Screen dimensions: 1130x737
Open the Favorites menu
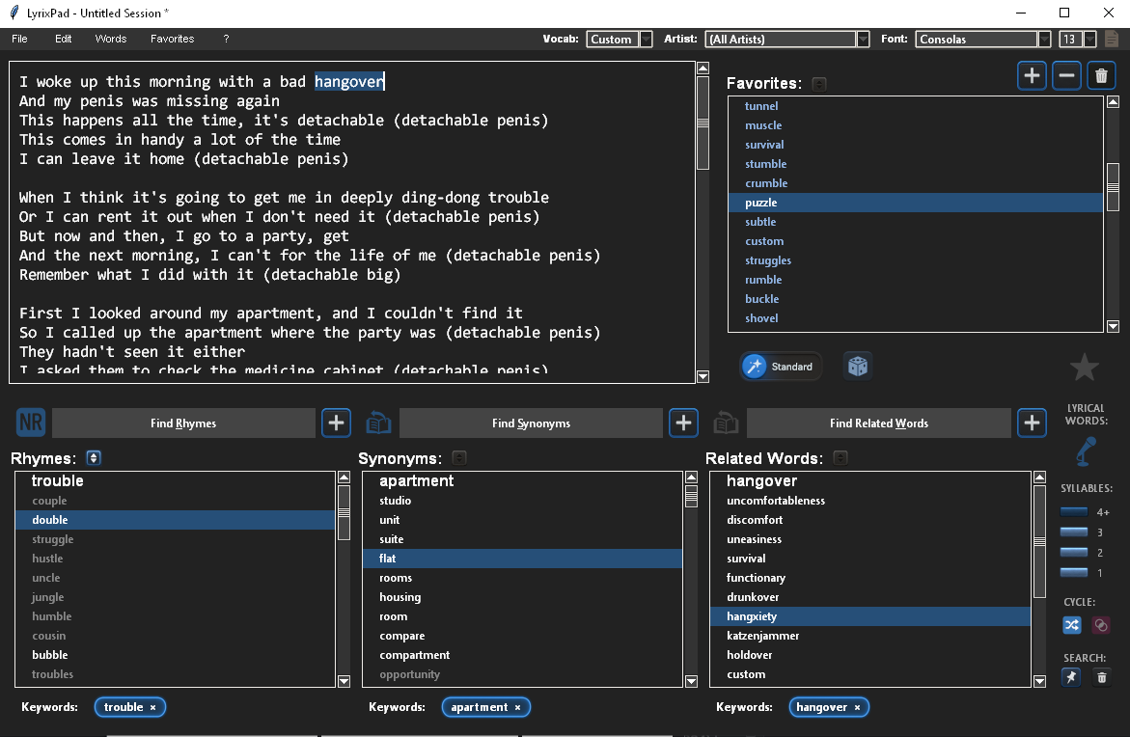coord(172,39)
